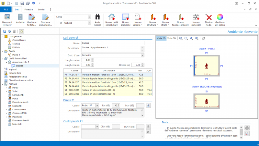
Task: Click the Rw column header
Action: (140, 71)
